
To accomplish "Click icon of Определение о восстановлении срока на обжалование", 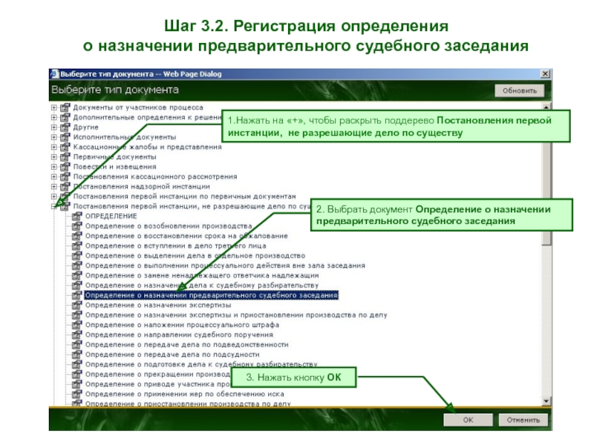I will click(77, 236).
